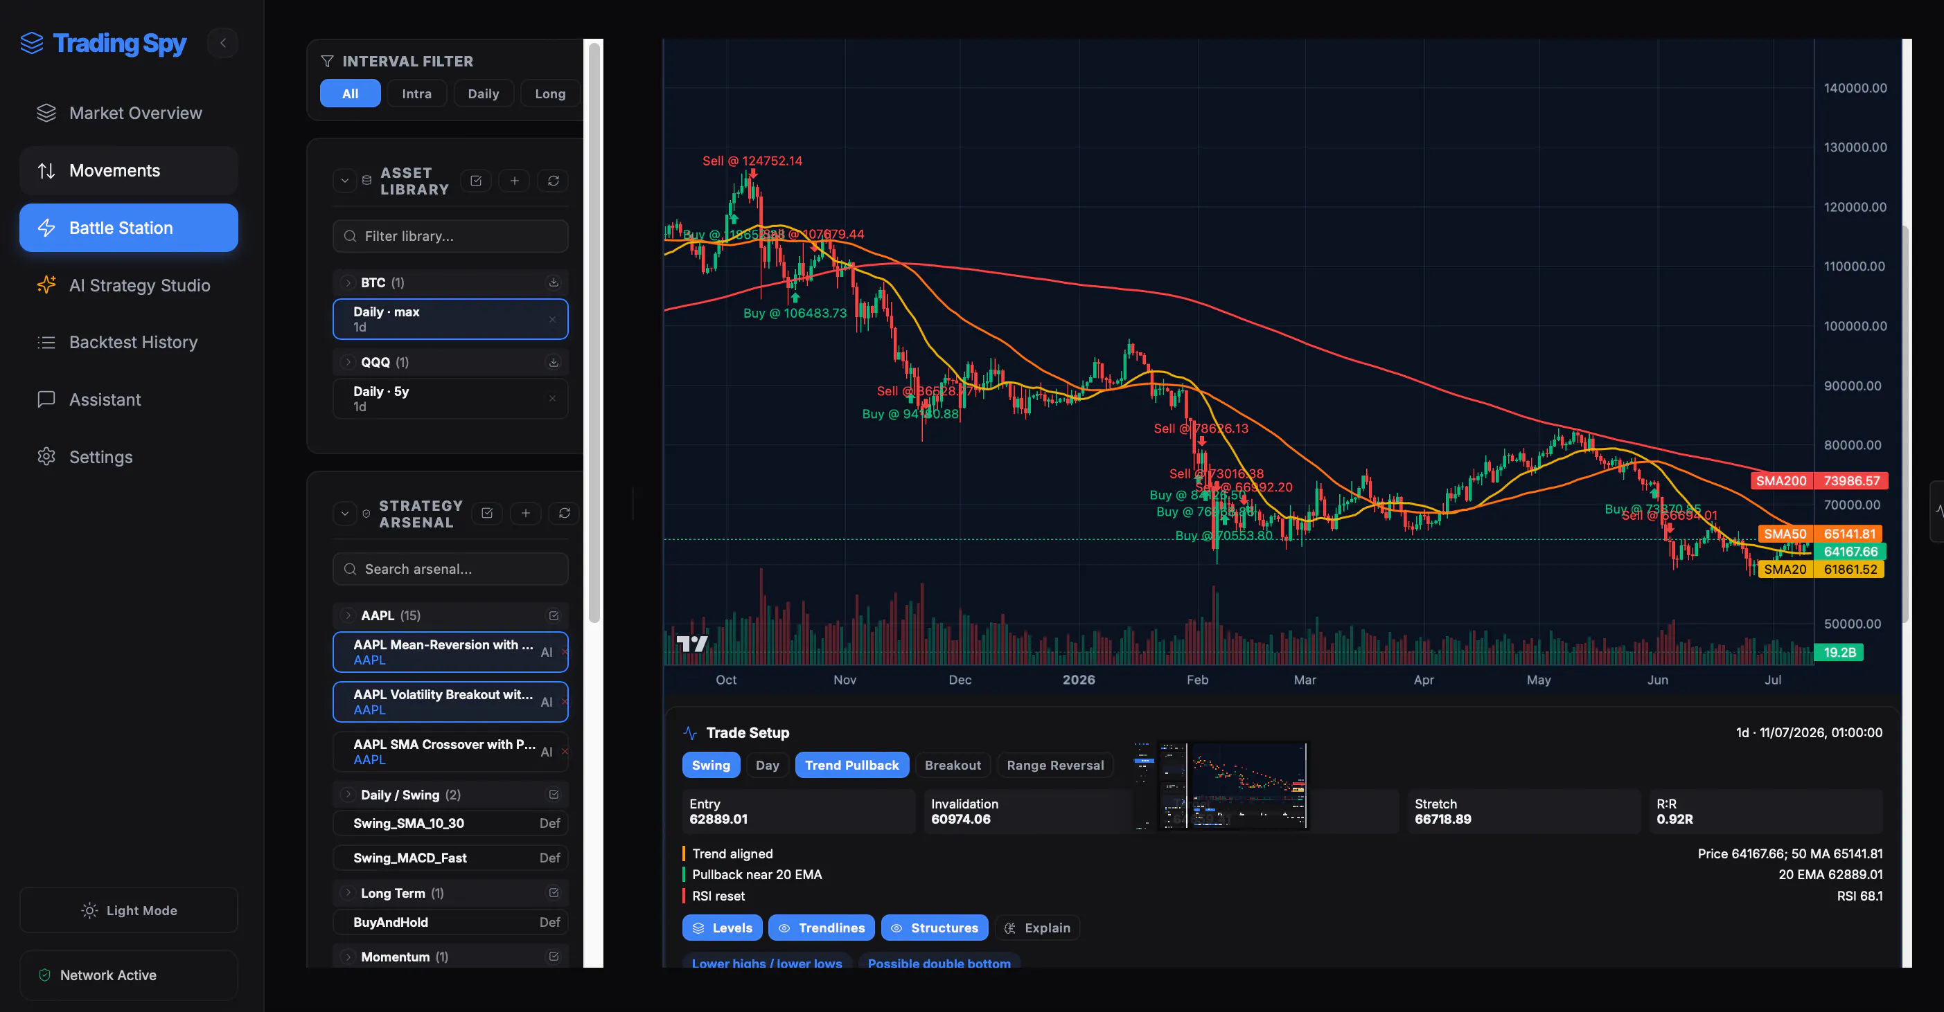Add a new asset to library
Viewport: 1944px width, 1012px height.
(515, 181)
